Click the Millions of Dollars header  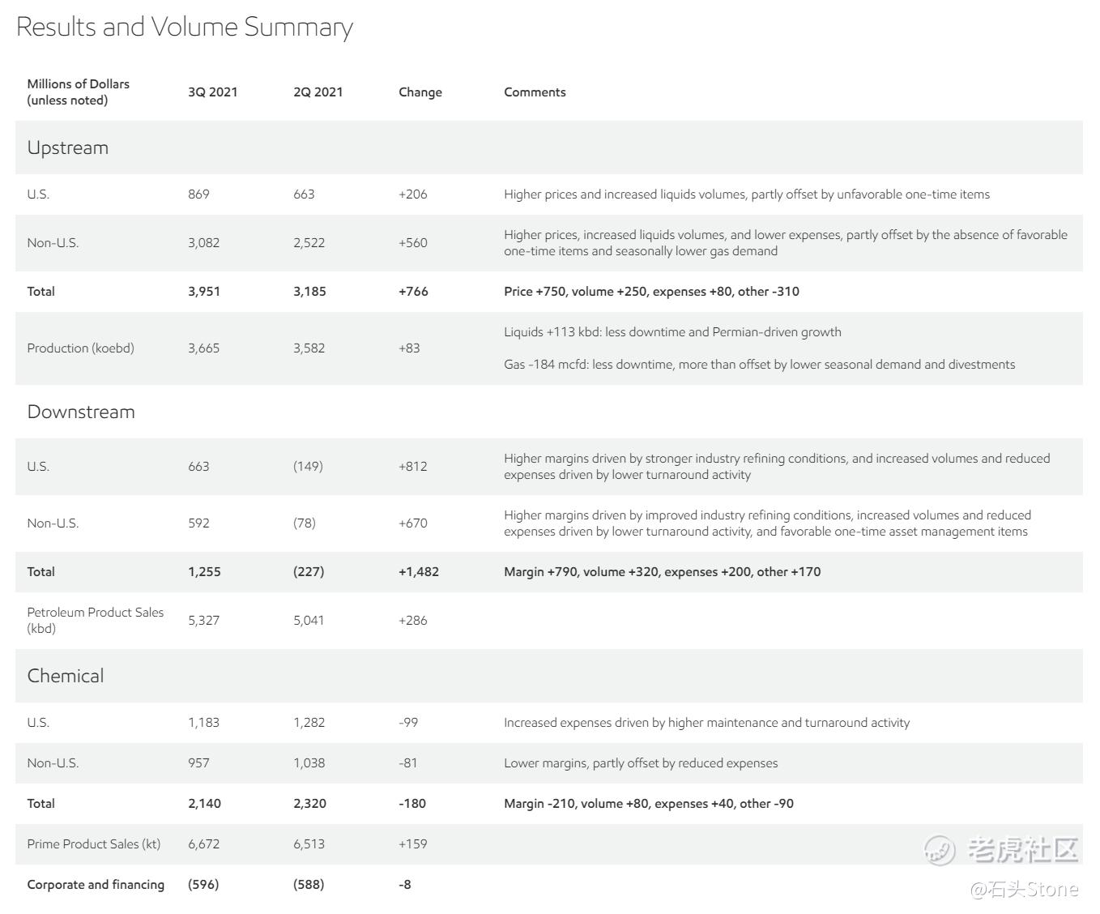click(78, 92)
